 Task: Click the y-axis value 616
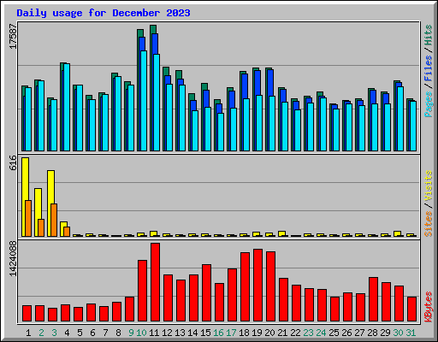(x=14, y=162)
